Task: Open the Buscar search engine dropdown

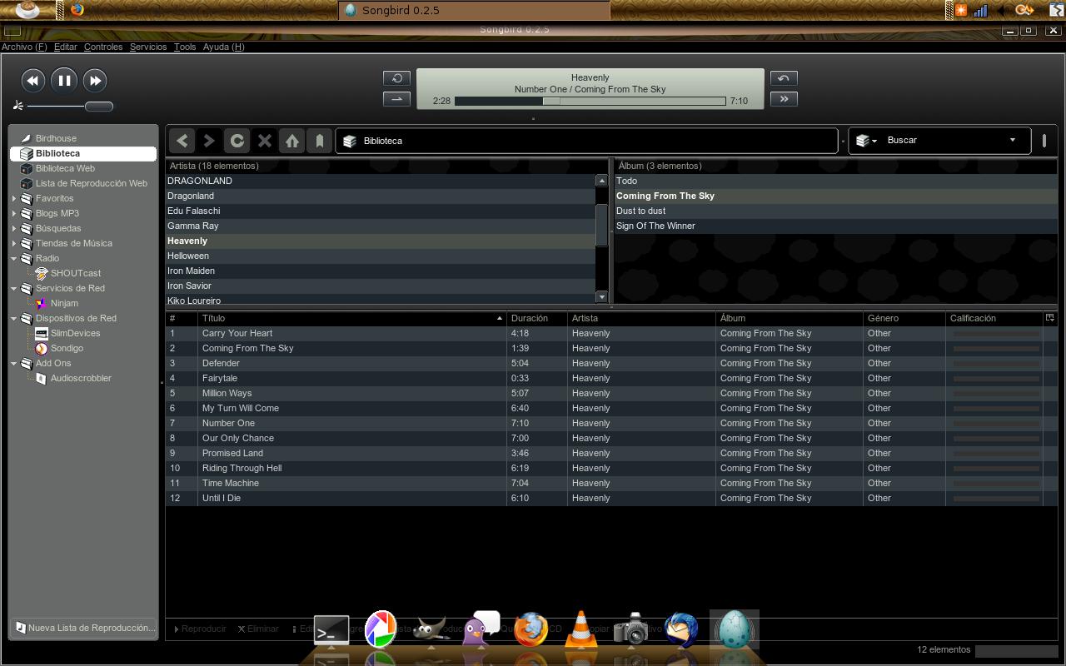Action: click(866, 141)
